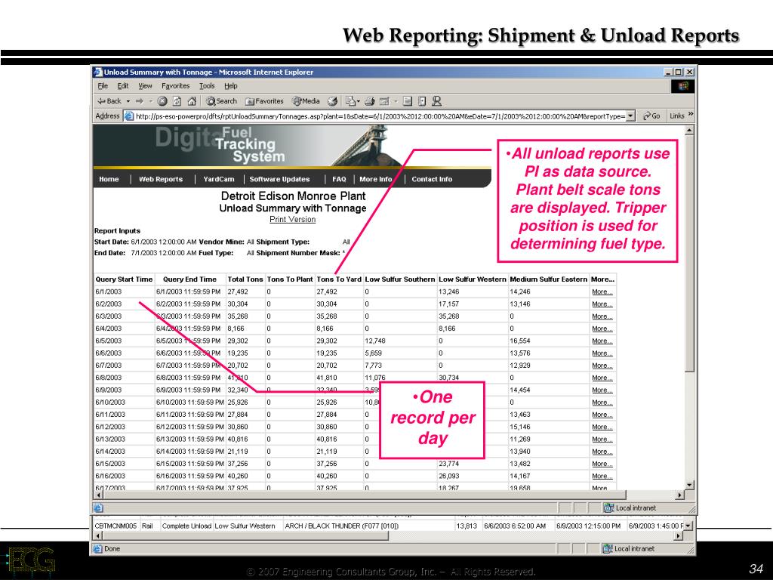The image size is (773, 580).
Task: Open the Edit menu
Action: [123, 86]
